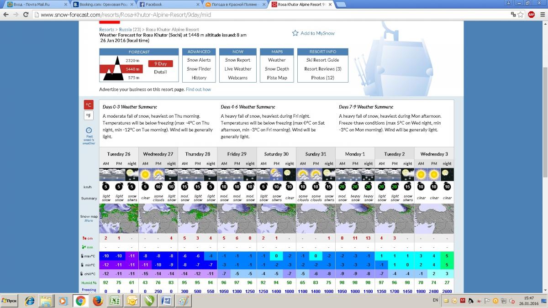This screenshot has height=308, width=548.
Task: Click Wednesday 3 night clear-moon weather icon
Action: click(447, 174)
